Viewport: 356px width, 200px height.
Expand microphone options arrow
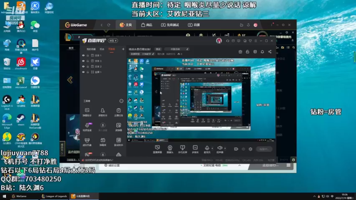(212, 148)
